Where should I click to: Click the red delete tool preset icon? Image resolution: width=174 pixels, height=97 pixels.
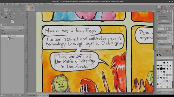click(x=167, y=51)
